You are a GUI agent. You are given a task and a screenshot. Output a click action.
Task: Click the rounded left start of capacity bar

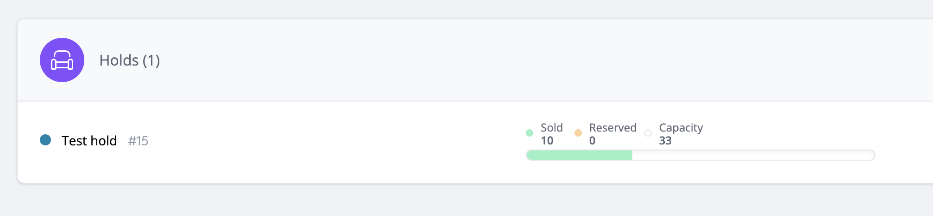529,155
